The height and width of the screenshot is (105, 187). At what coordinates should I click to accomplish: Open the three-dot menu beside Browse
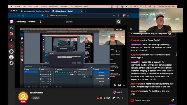pyautogui.click(x=40, y=22)
